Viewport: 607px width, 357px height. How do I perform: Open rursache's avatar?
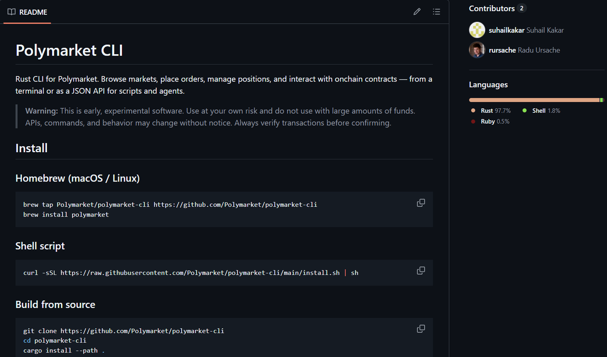tap(477, 50)
